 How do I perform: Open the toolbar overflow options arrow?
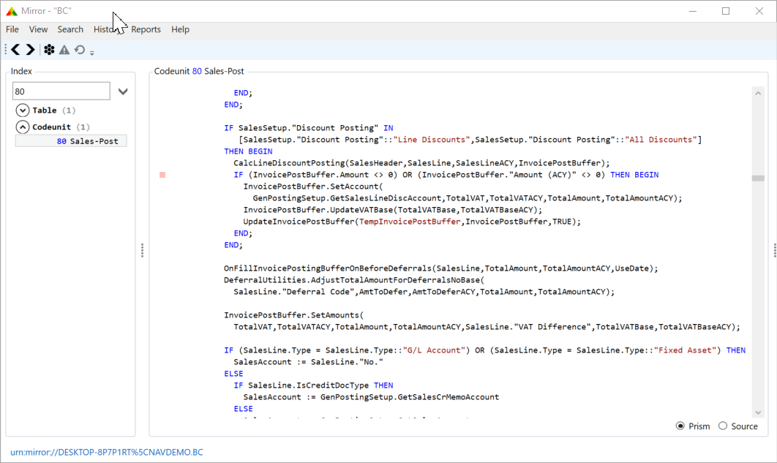click(x=91, y=52)
